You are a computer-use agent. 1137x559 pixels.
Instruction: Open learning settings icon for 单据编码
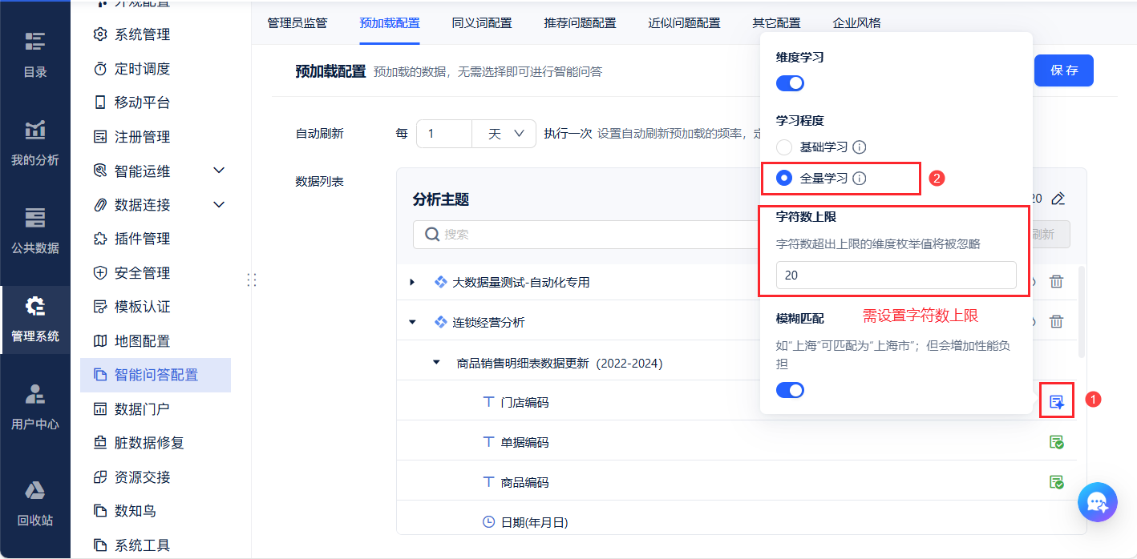[x=1057, y=442]
